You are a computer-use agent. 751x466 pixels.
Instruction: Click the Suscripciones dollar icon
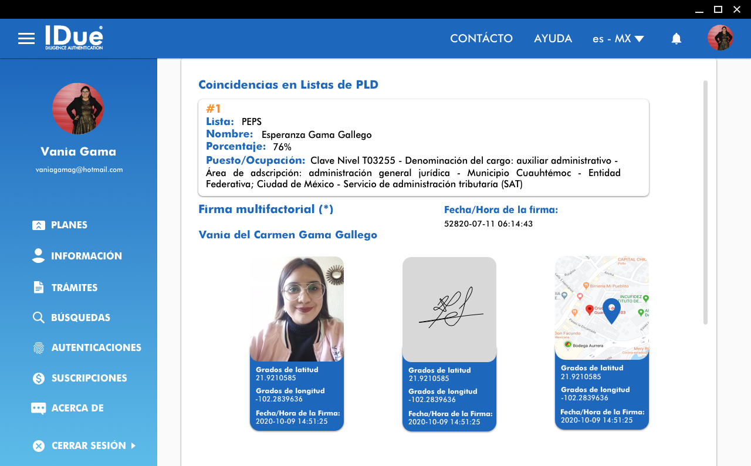point(39,379)
